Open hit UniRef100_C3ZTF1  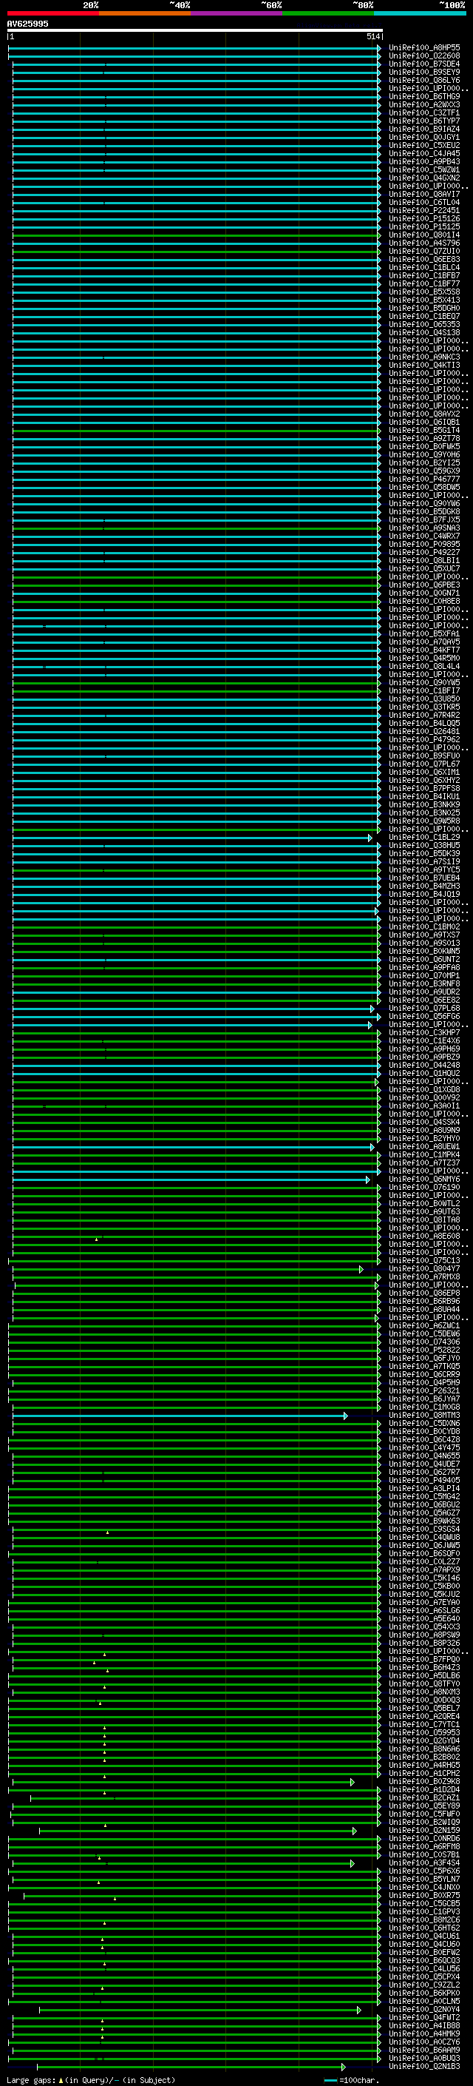tap(424, 112)
